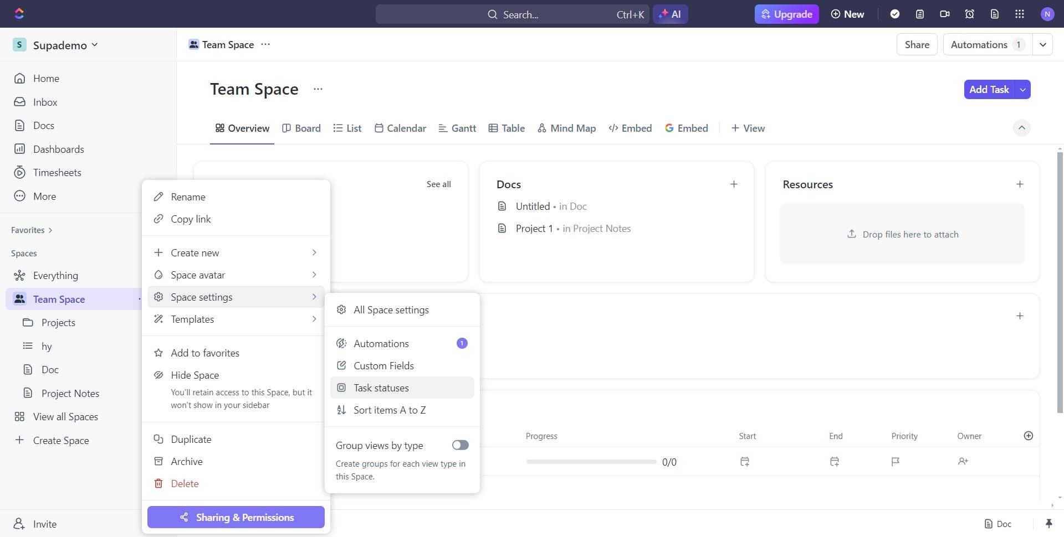Open the notepad icon in top bar
The width and height of the screenshot is (1064, 537).
(x=920, y=14)
